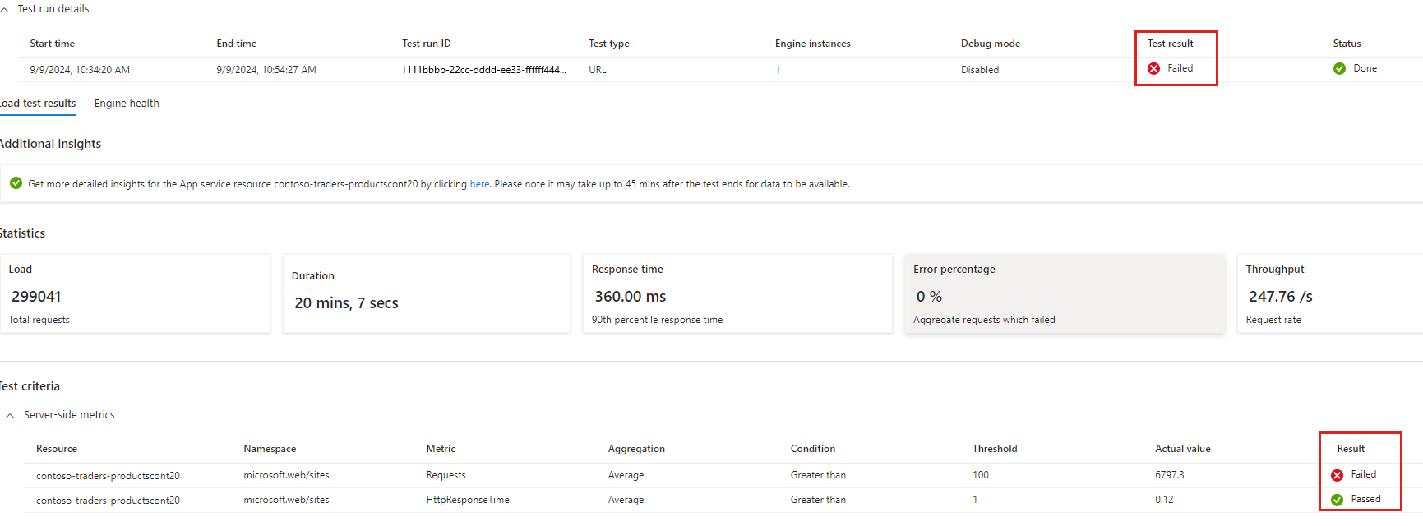Click the Load total requests card
Viewport: 1423px width, 526px height.
135,293
